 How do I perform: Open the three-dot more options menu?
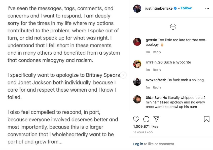point(207,8)
